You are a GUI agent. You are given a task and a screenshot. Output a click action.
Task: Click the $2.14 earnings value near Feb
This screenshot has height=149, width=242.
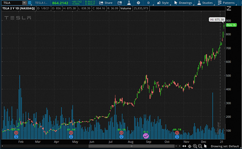tap(15, 129)
